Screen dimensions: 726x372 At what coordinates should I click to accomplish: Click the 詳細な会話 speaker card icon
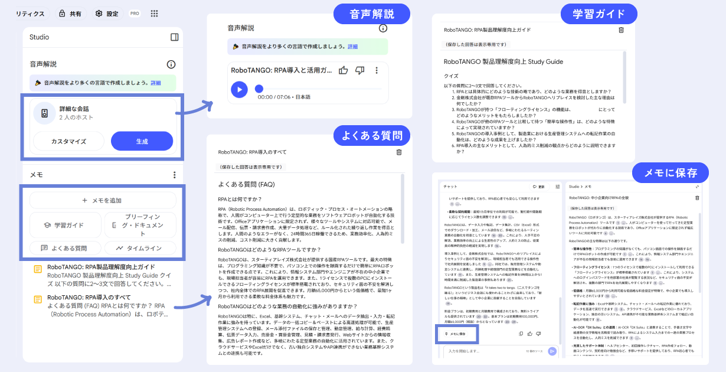44,113
